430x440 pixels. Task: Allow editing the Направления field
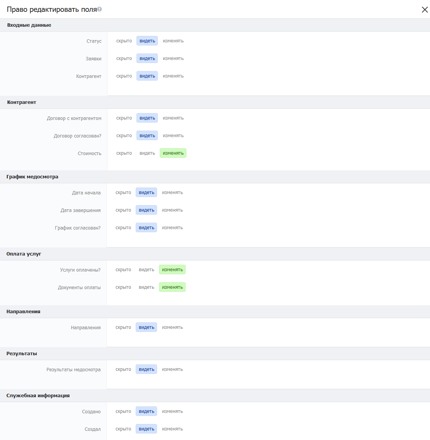(172, 327)
